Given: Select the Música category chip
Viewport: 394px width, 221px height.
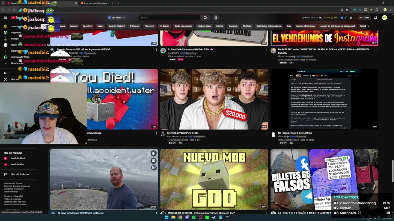Looking at the screenshot, I should pyautogui.click(x=74, y=26).
